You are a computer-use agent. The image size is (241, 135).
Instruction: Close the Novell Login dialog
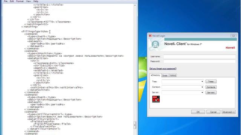coord(233,36)
